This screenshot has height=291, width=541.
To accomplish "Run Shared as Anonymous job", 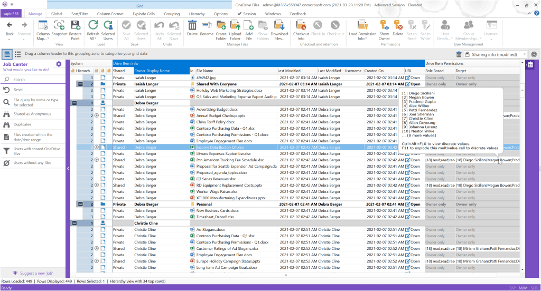I will (x=33, y=114).
